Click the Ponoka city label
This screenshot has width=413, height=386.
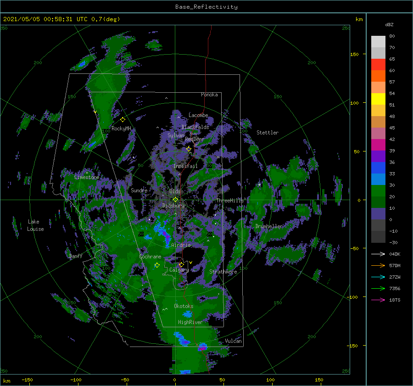pyautogui.click(x=209, y=95)
